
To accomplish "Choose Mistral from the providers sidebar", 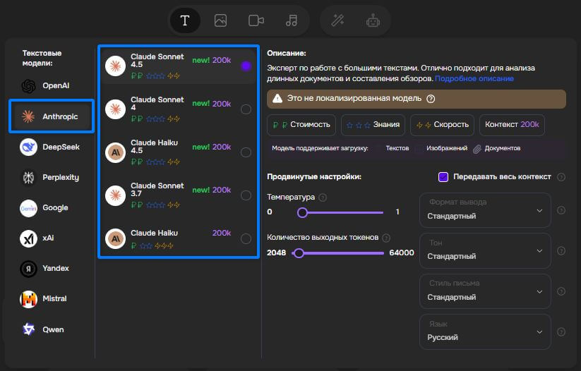I will 51,298.
